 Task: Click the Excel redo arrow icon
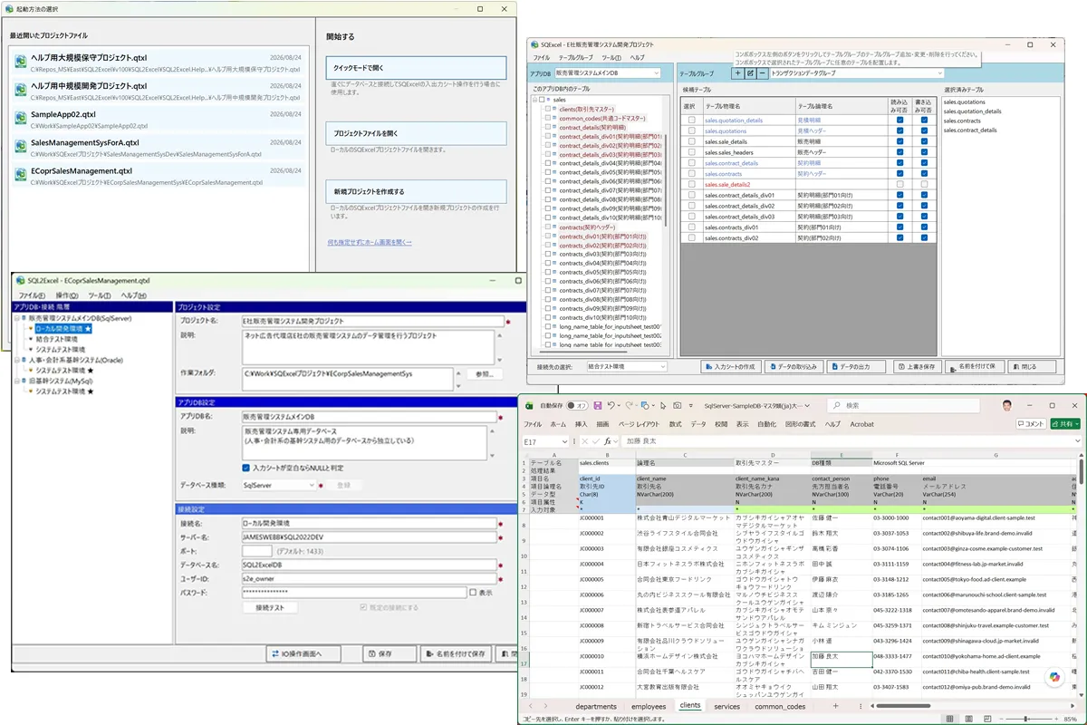point(630,405)
